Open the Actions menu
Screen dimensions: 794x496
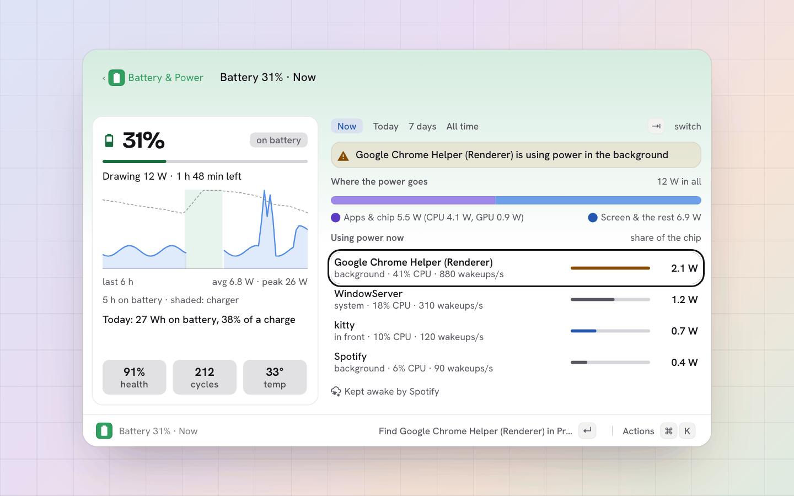pos(638,431)
